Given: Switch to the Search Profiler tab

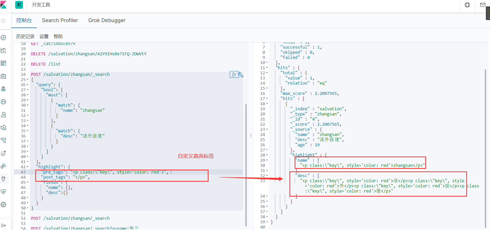Looking at the screenshot, I should pyautogui.click(x=60, y=20).
